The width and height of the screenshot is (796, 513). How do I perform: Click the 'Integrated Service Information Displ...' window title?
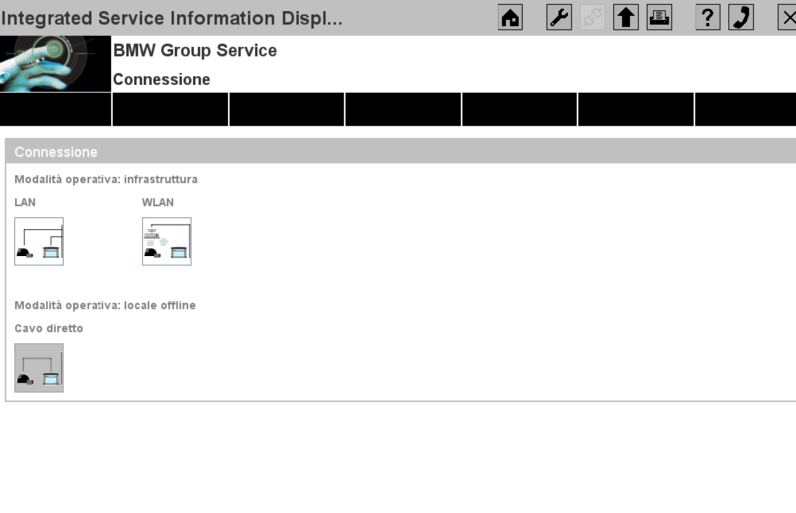point(171,18)
